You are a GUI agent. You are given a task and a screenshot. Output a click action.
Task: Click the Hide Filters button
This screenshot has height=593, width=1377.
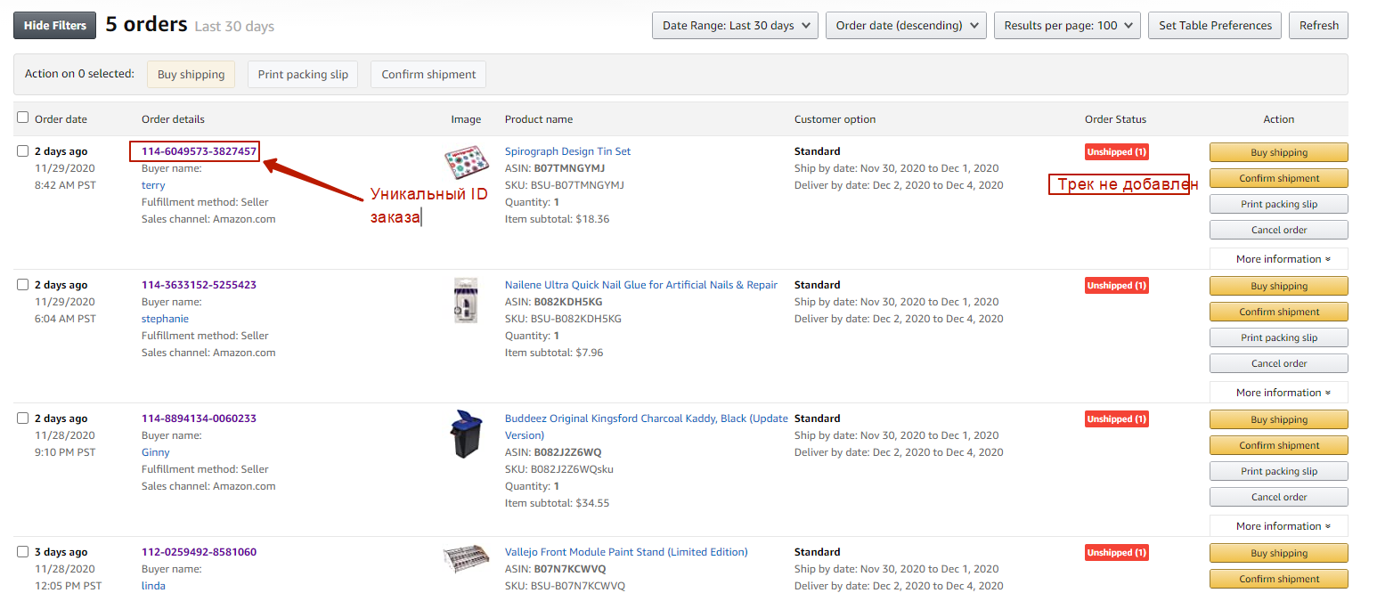(54, 26)
